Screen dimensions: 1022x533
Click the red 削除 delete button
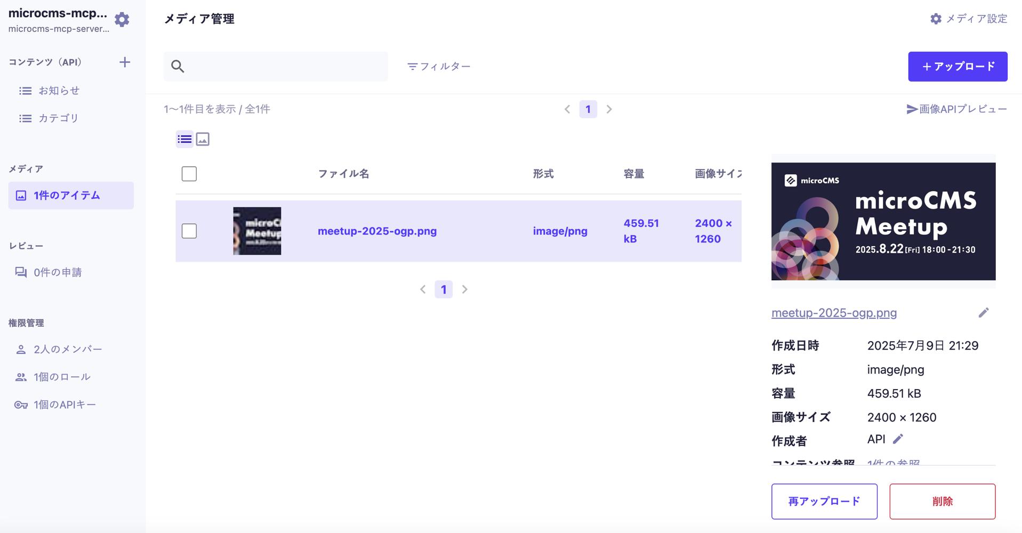942,502
